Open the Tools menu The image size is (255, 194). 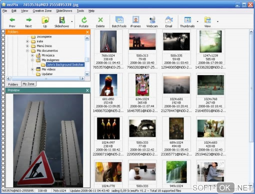[x=80, y=11]
